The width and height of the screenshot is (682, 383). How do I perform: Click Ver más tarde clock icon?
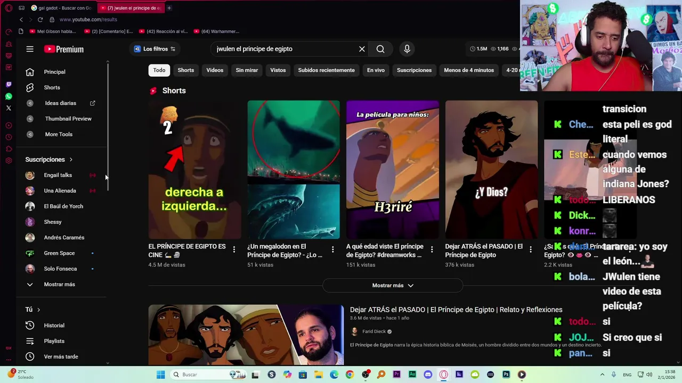pyautogui.click(x=30, y=356)
